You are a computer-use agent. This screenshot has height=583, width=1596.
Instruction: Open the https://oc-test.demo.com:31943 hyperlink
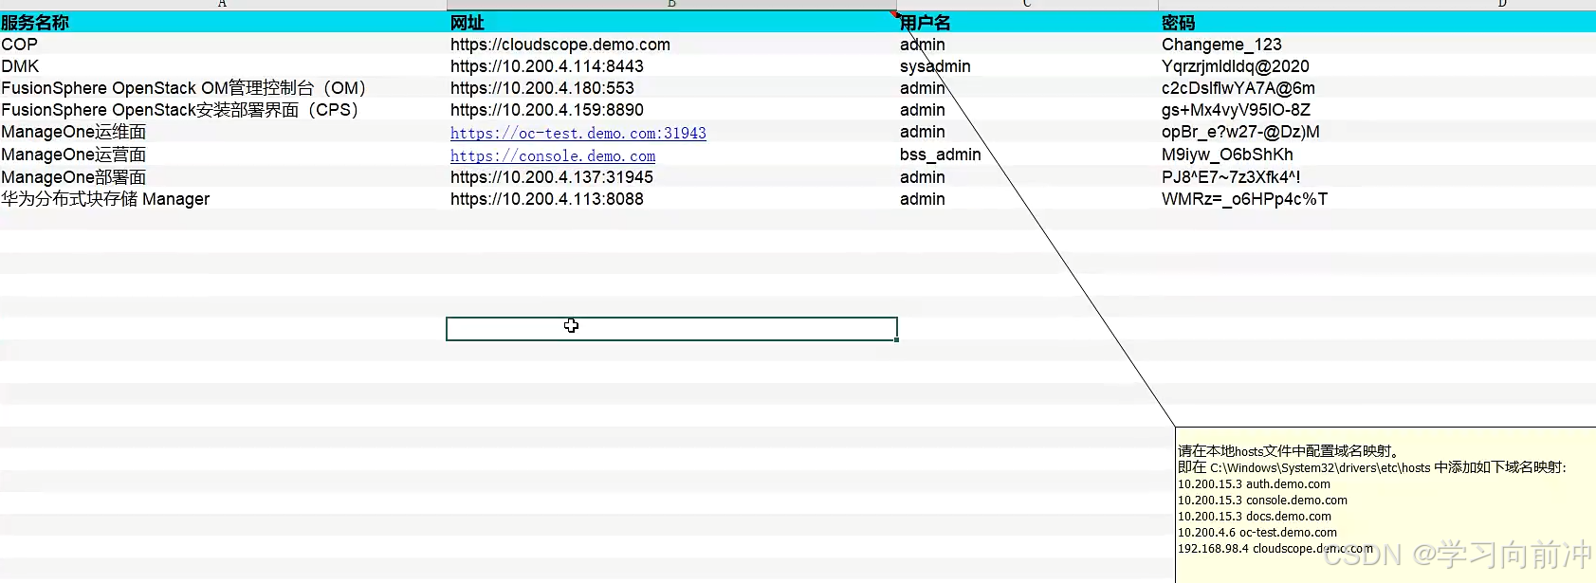578,133
